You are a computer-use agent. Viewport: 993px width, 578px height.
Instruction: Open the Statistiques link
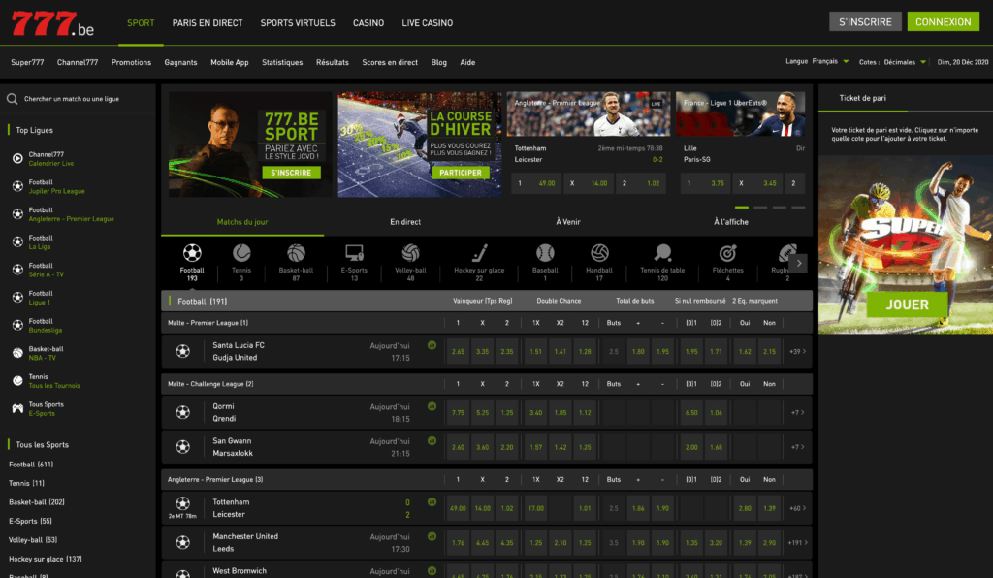coord(282,63)
